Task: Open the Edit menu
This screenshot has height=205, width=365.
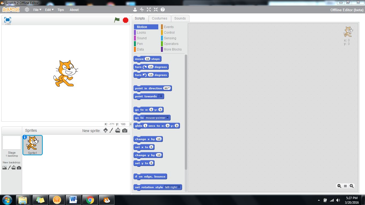Action: (49, 10)
